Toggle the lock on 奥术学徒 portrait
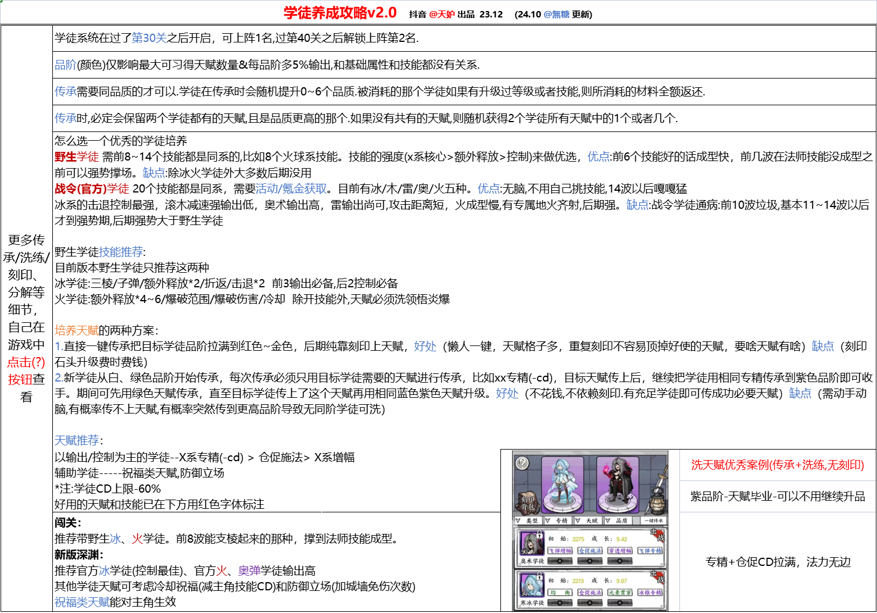877x613 pixels. pyautogui.click(x=540, y=533)
